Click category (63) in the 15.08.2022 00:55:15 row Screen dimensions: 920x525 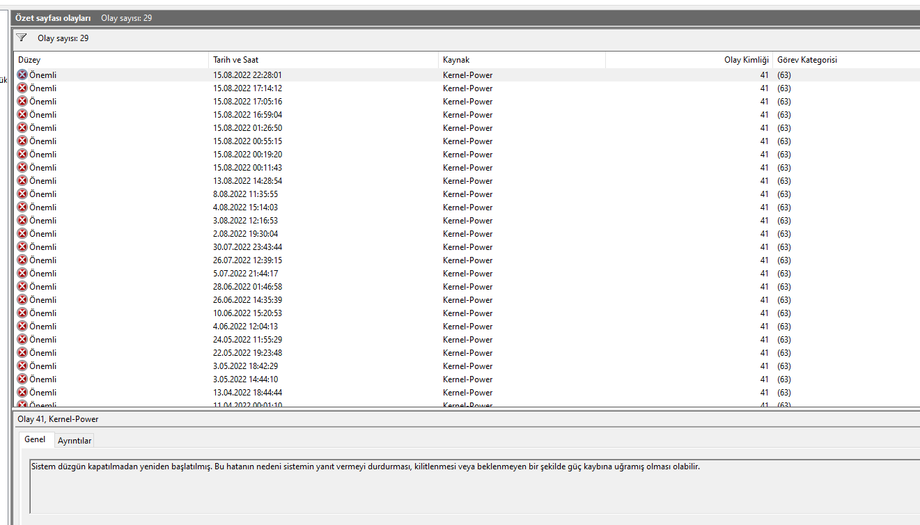784,141
